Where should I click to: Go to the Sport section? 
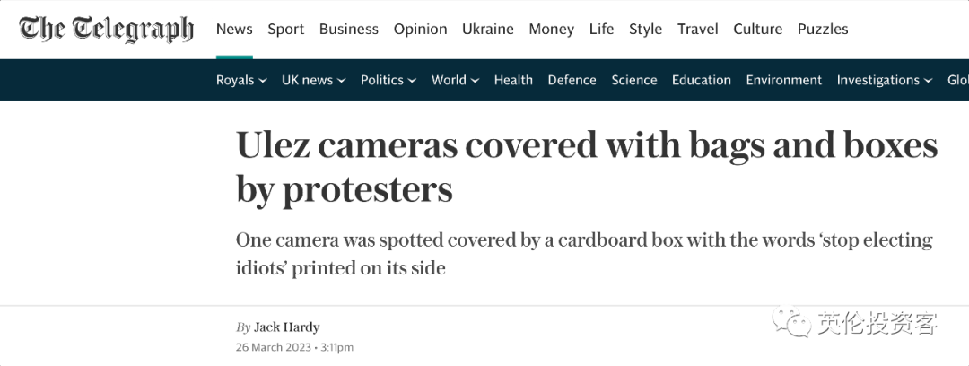tap(285, 29)
